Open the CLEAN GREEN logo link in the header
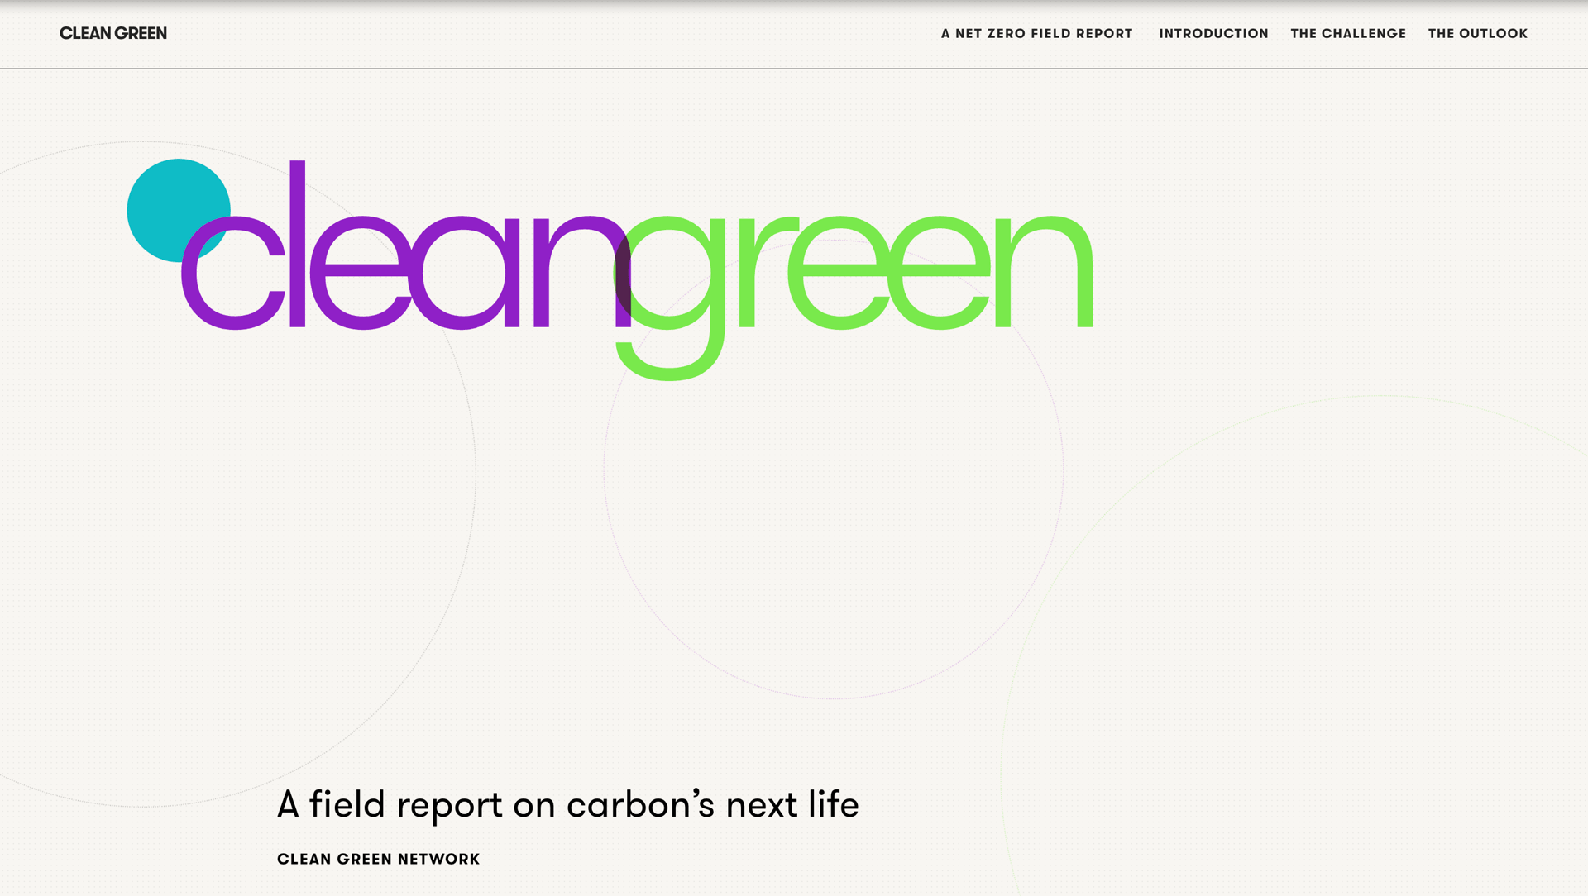 [113, 33]
